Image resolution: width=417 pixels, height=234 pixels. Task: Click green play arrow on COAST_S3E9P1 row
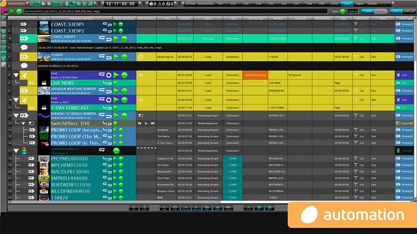coord(116,24)
